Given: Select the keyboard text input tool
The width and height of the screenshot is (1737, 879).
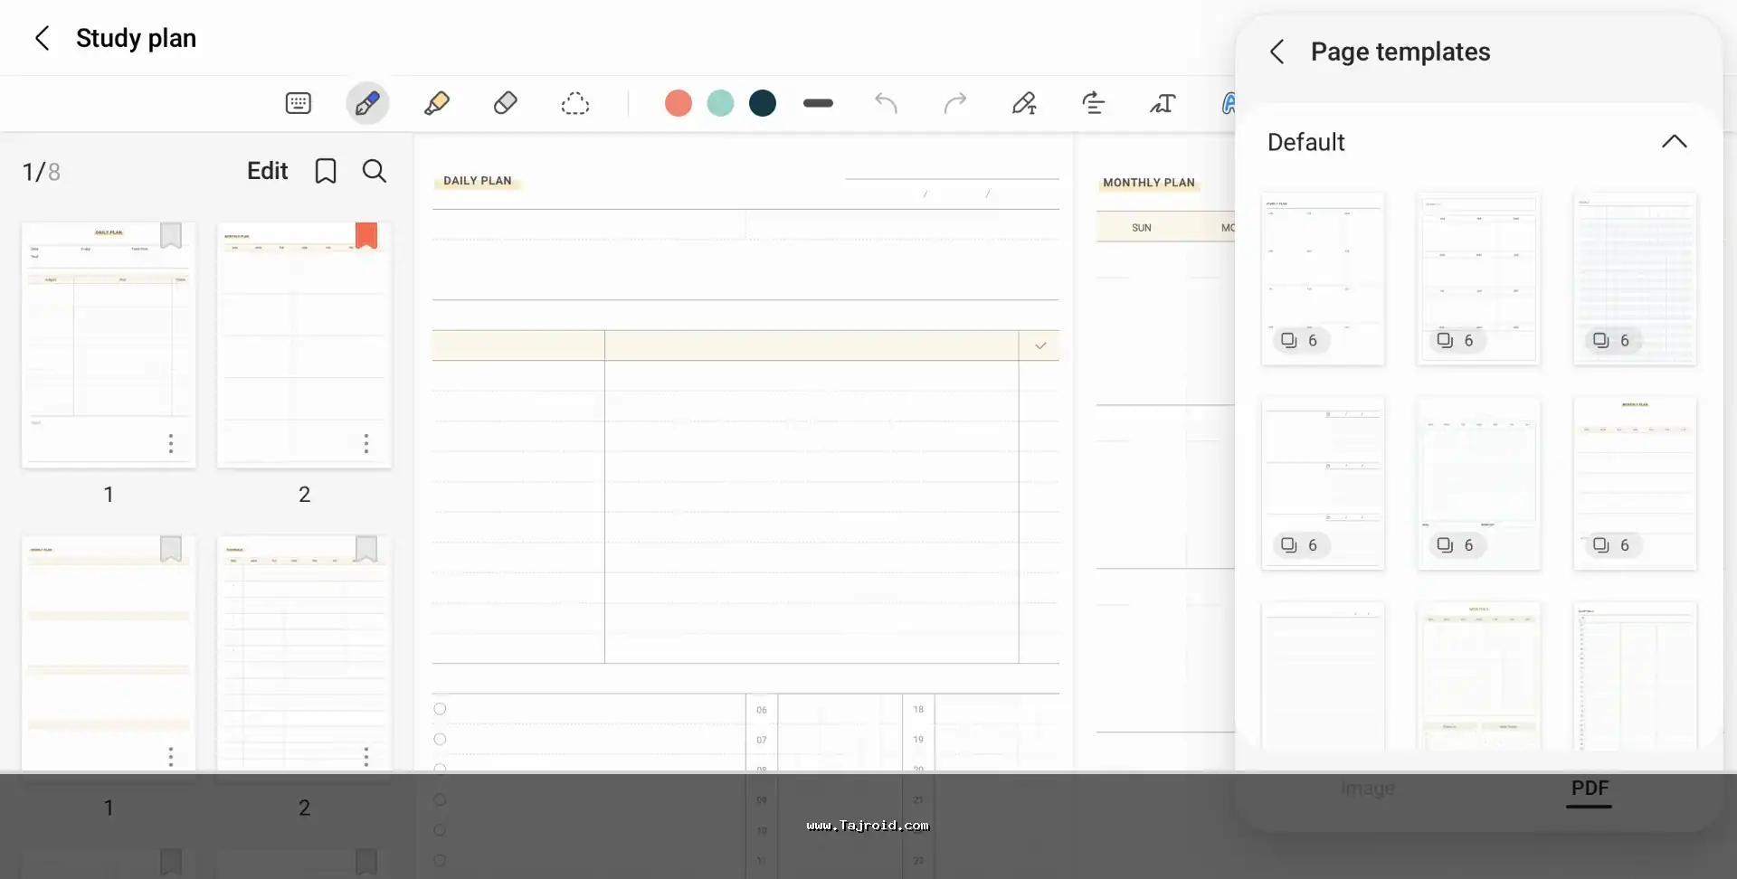Looking at the screenshot, I should click(x=298, y=103).
